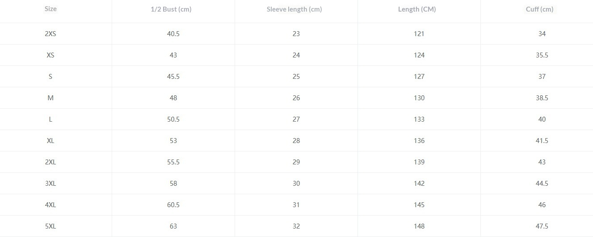The width and height of the screenshot is (593, 237).
Task: Click the M size row label
Action: coord(50,98)
